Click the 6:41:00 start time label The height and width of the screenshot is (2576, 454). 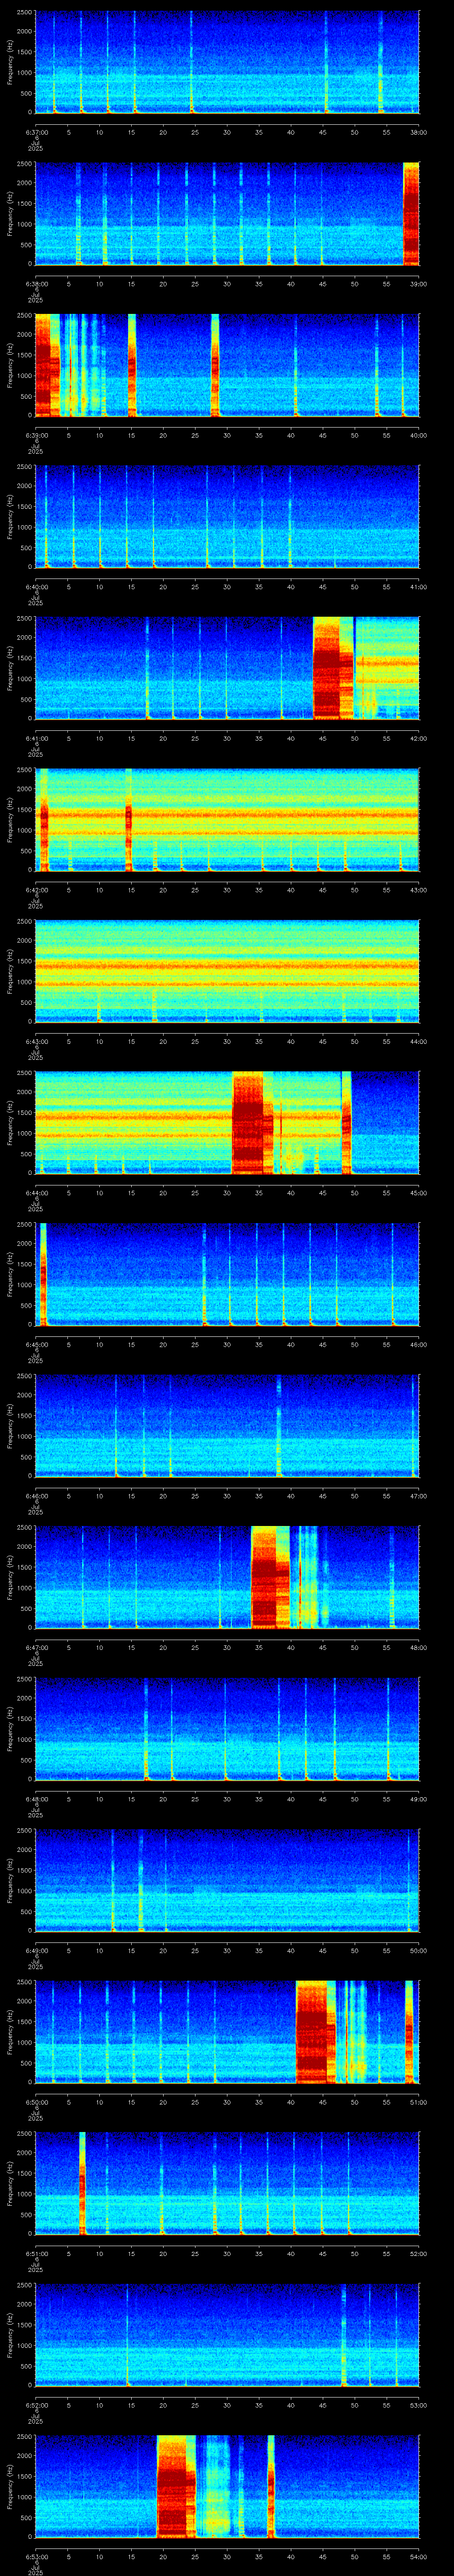tap(36, 738)
